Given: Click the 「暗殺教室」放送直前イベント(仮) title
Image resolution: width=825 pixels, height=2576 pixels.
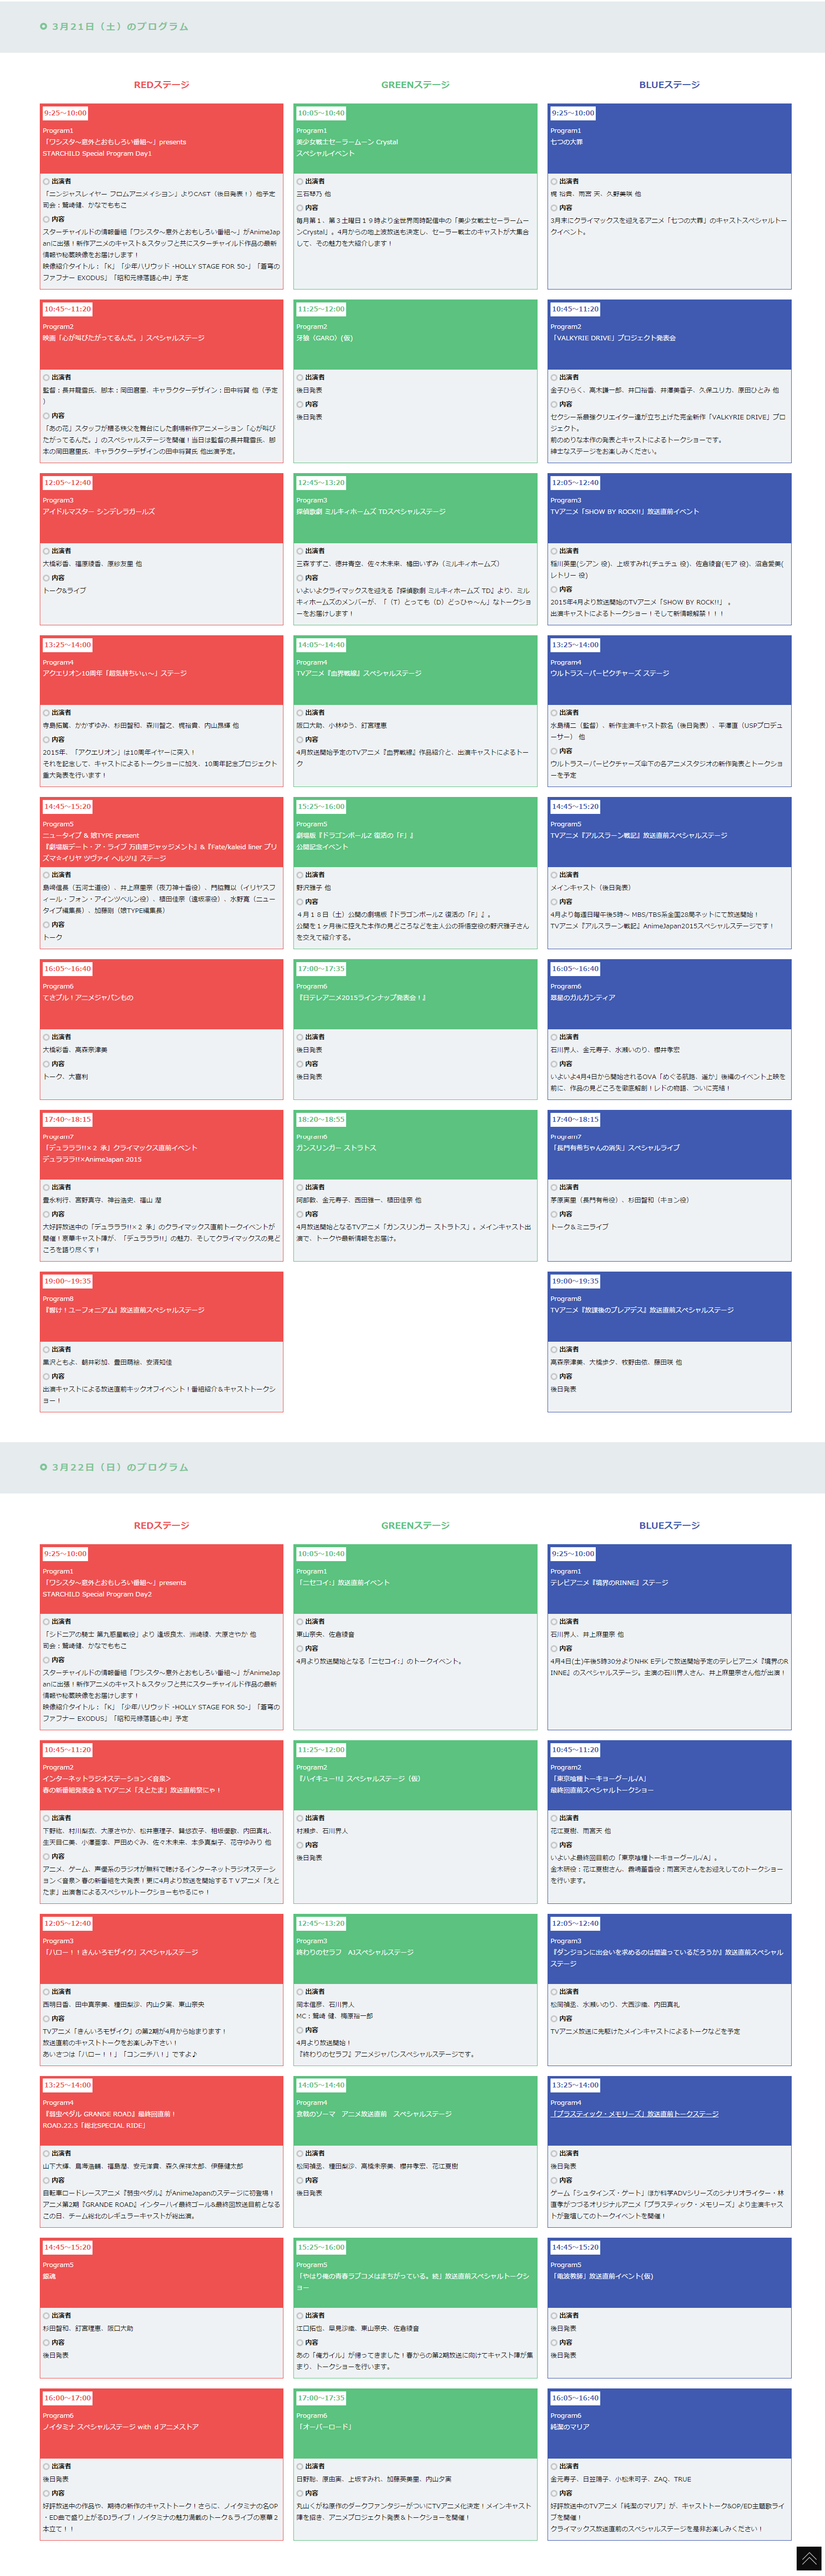Looking at the screenshot, I should pos(602,2276).
